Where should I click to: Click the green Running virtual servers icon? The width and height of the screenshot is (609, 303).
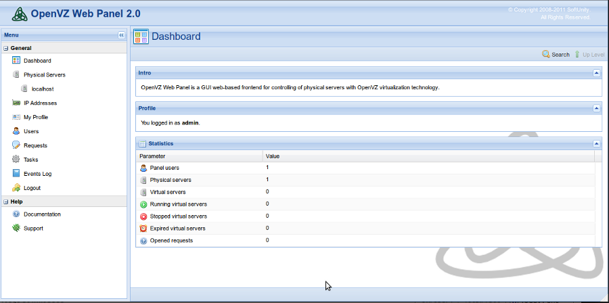click(x=143, y=204)
